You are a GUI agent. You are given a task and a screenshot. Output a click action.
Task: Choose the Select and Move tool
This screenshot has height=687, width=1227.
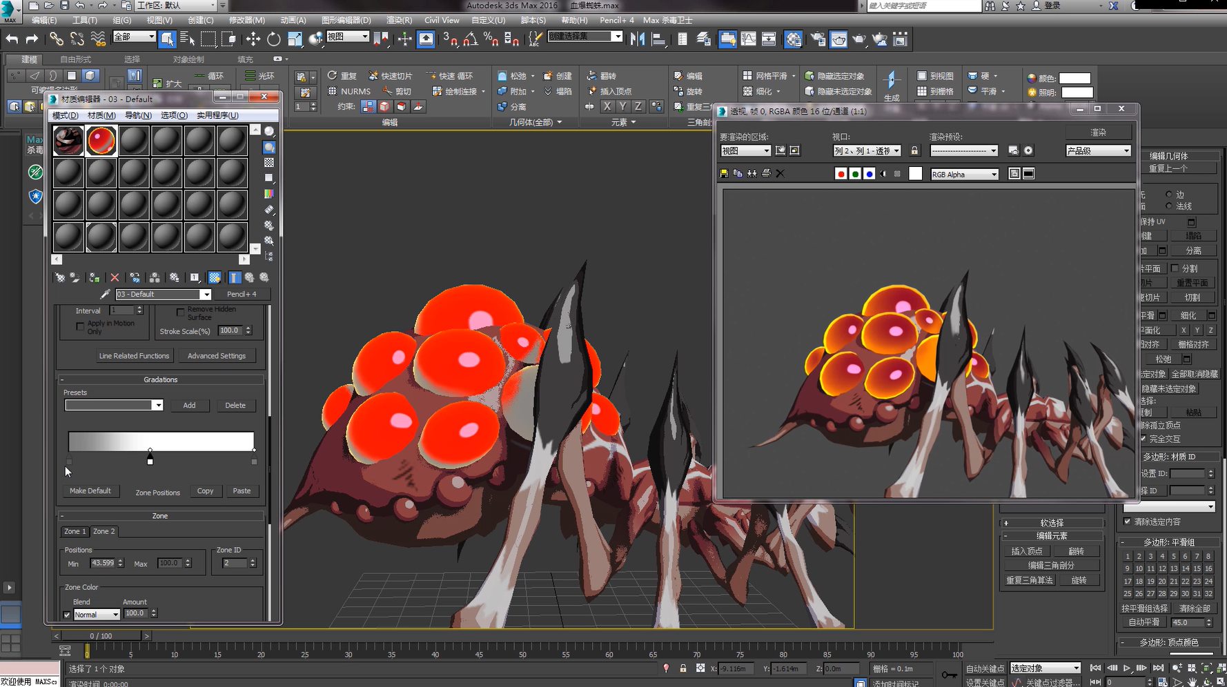253,39
